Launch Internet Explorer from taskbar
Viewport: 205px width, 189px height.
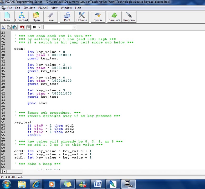[36, 184]
